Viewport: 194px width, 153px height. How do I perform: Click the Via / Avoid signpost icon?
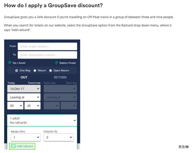pos(10,63)
